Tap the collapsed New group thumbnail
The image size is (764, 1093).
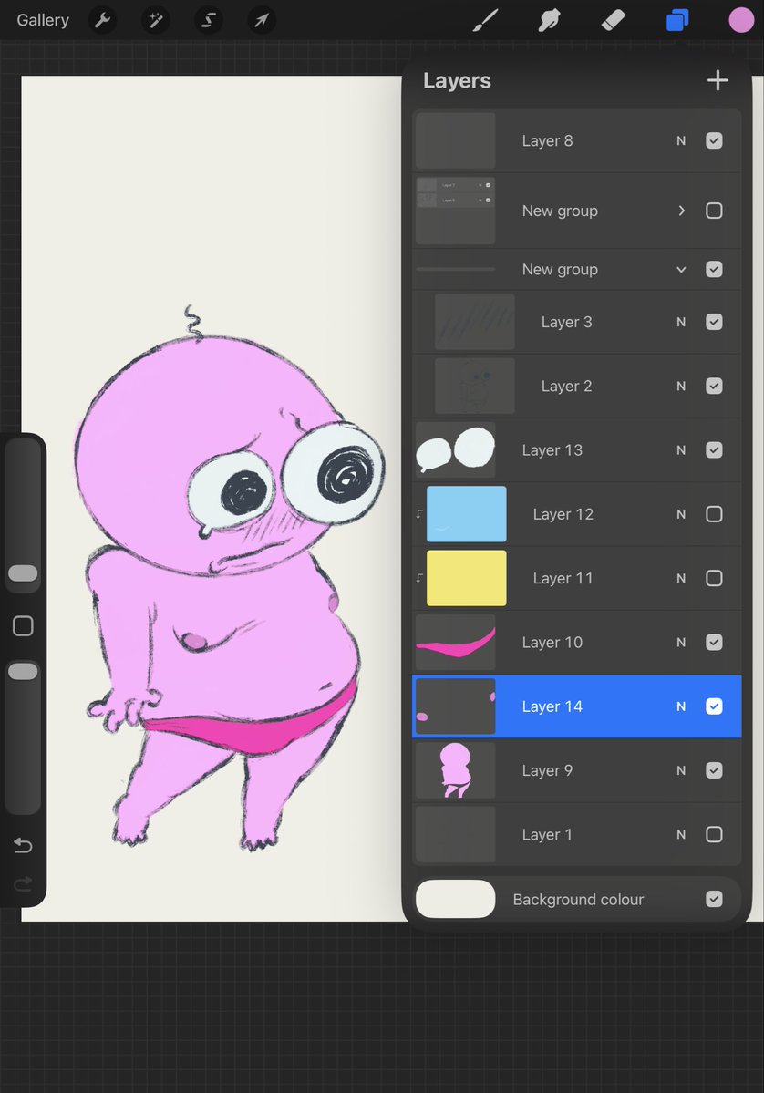pos(455,211)
